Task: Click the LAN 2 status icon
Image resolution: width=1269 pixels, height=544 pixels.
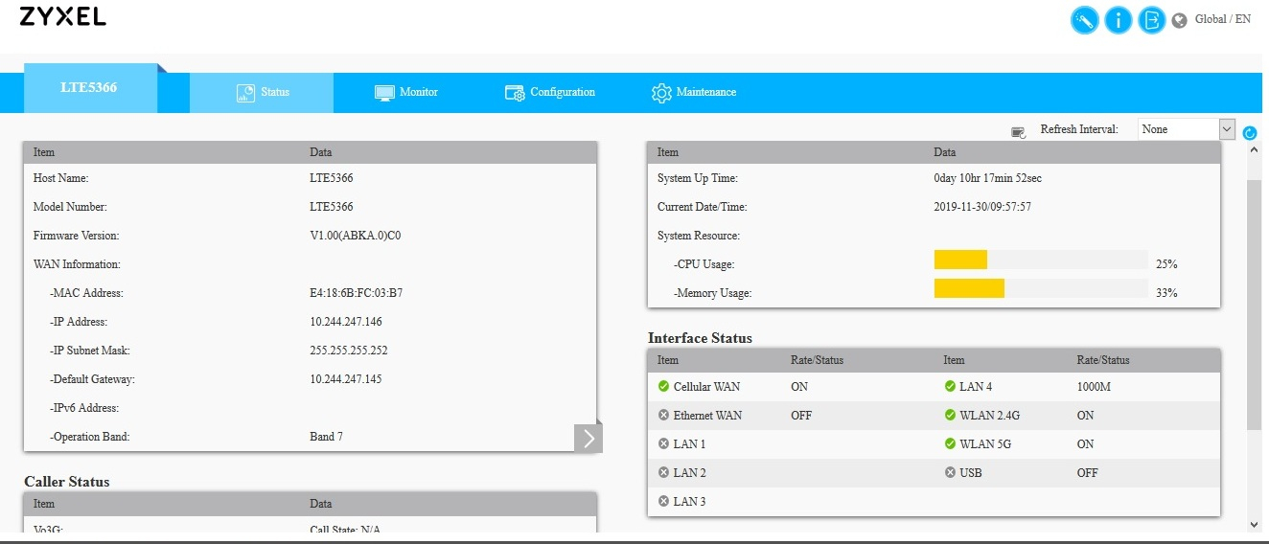Action: point(663,473)
